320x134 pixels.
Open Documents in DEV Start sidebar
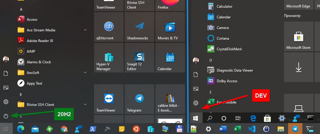tap(196, 75)
